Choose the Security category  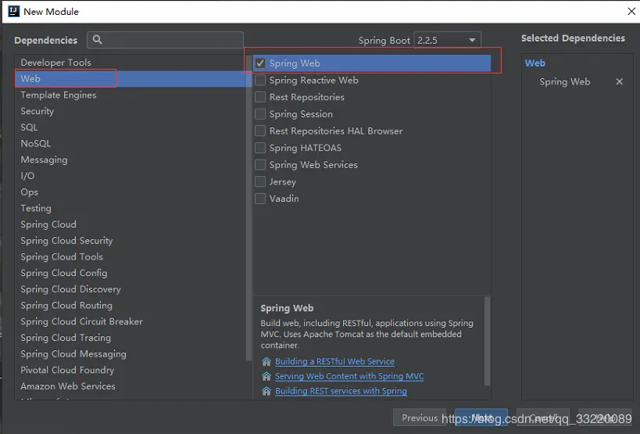pyautogui.click(x=131, y=111)
